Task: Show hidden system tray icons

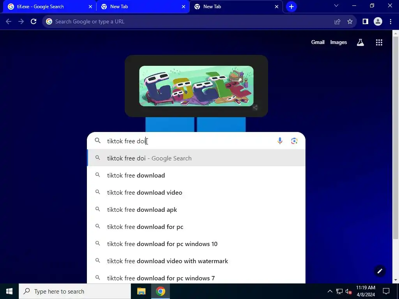Action: pyautogui.click(x=330, y=291)
